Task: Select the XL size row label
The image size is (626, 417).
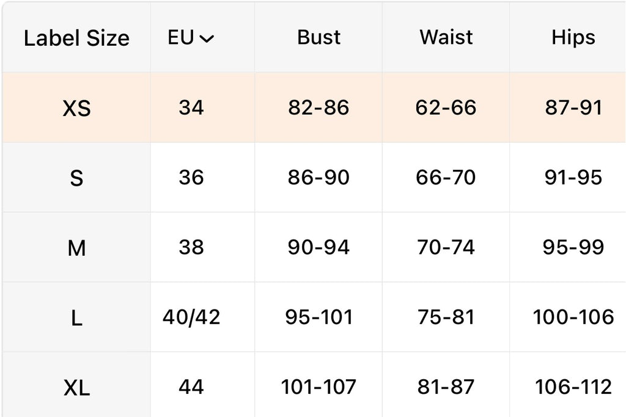Action: tap(76, 387)
